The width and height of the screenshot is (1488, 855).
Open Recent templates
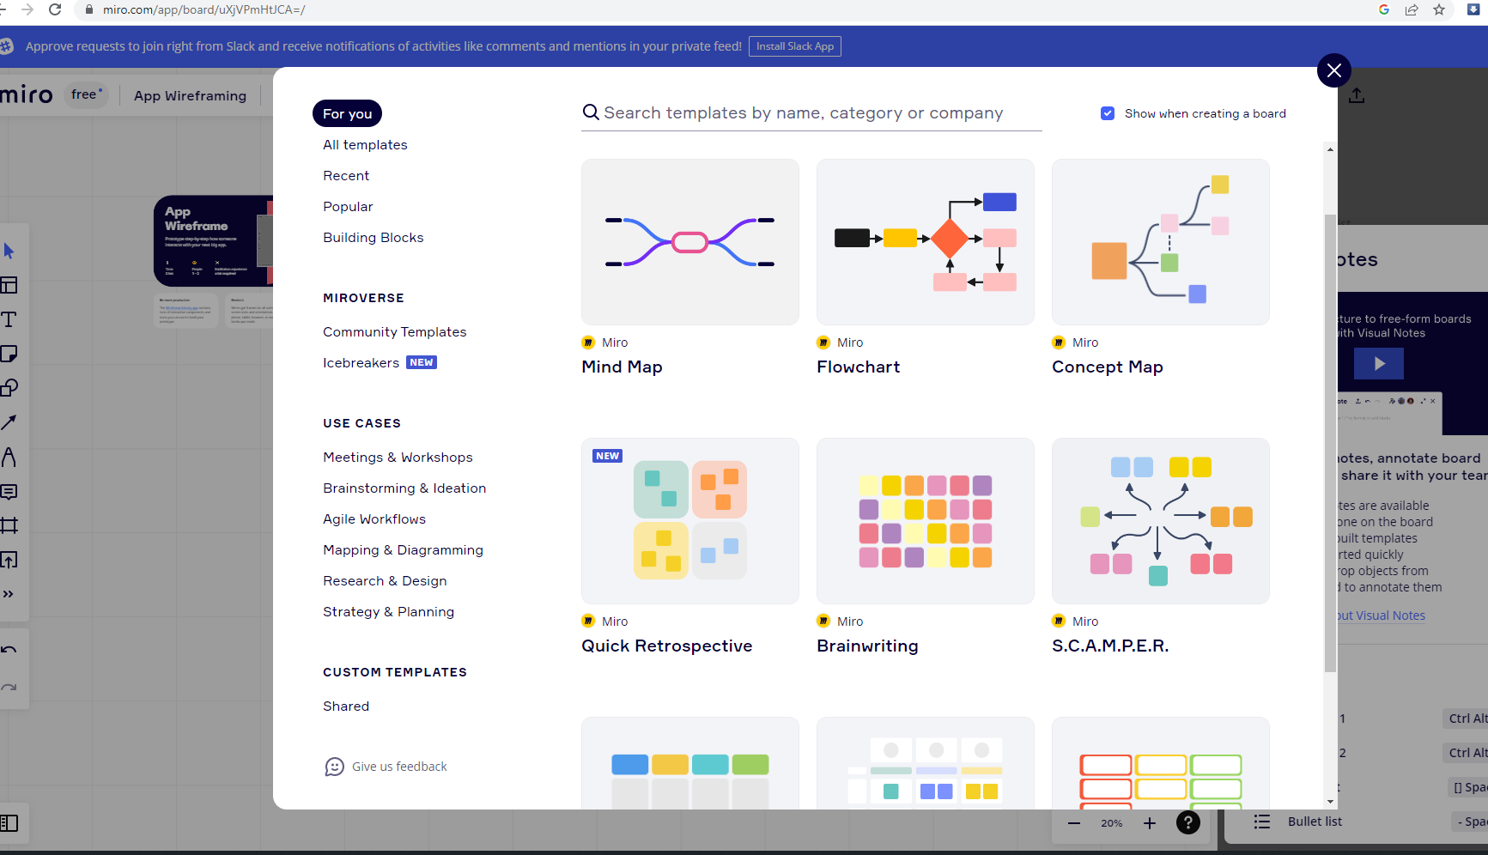[x=346, y=176]
